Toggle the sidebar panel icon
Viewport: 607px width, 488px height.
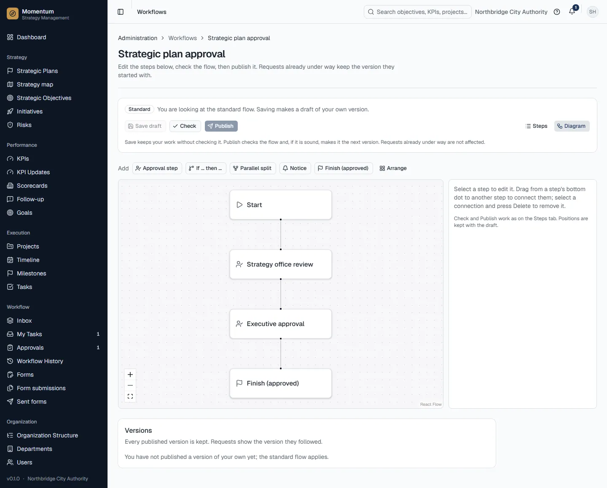(x=121, y=12)
